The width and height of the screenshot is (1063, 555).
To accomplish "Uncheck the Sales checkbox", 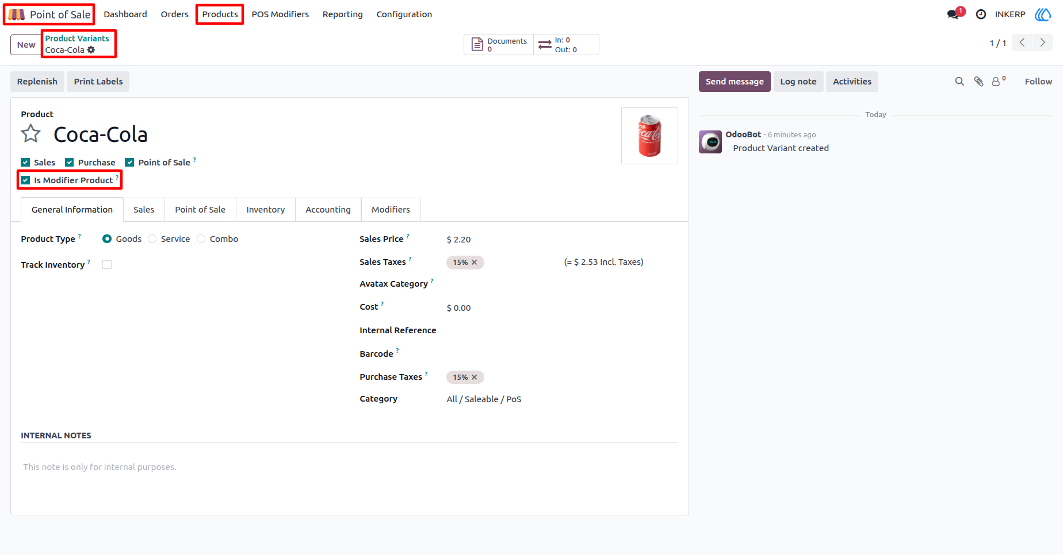I will point(25,163).
